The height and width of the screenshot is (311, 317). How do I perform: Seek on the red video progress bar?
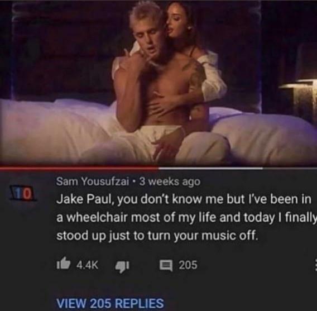click(79, 168)
